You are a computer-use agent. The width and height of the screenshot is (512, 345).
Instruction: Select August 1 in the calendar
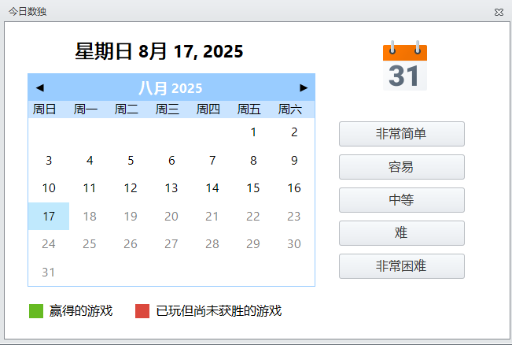pyautogui.click(x=253, y=132)
